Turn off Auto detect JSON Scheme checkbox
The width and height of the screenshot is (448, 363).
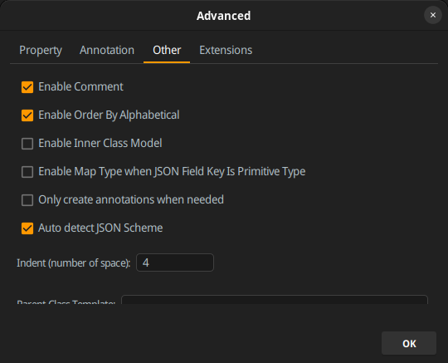[x=27, y=228]
